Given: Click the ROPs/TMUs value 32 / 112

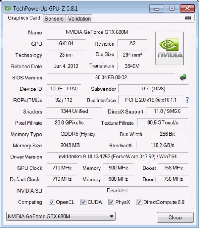Looking at the screenshot, I should coord(64,100).
